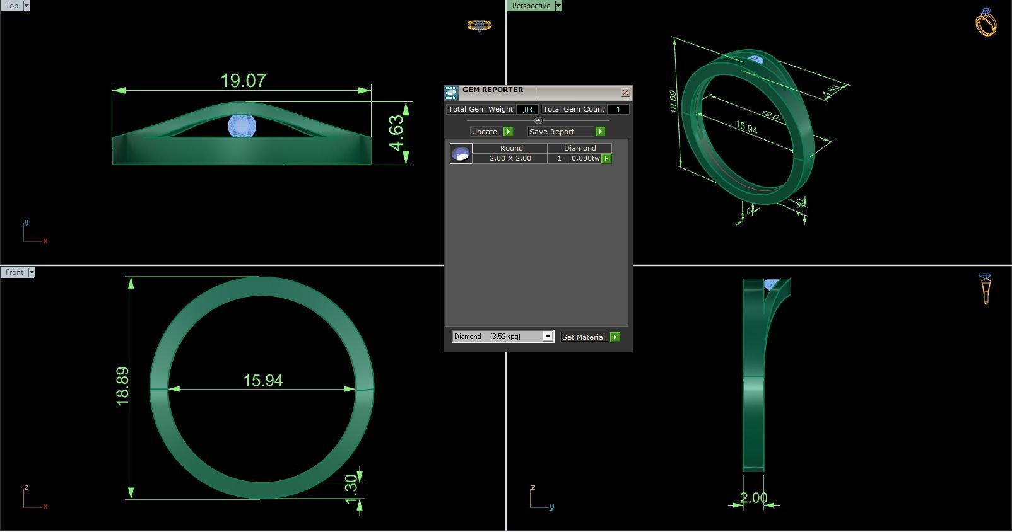The height and width of the screenshot is (532, 1012).
Task: Click the orange ring icon in Perspective viewport
Action: click(x=986, y=22)
